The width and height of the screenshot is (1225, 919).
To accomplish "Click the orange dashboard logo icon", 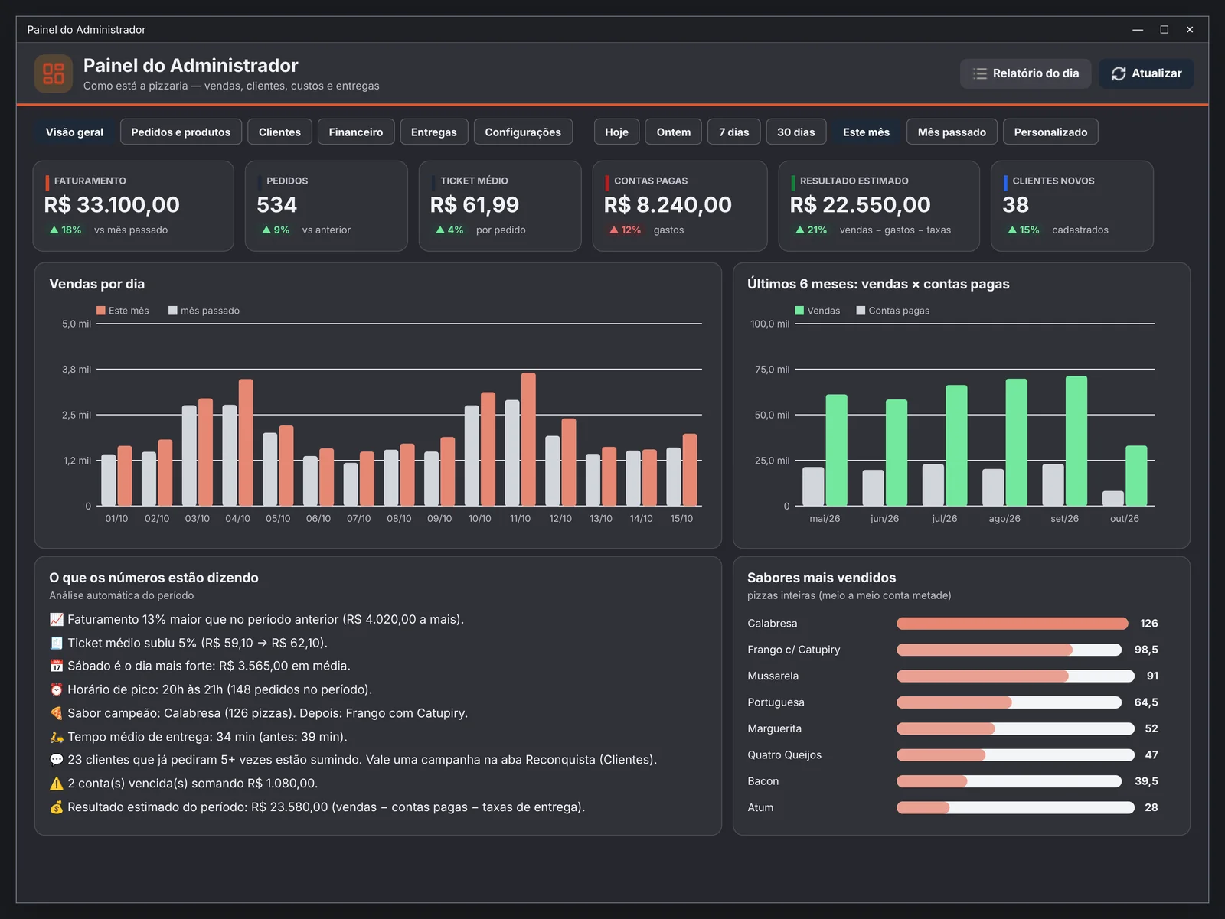I will (x=54, y=73).
